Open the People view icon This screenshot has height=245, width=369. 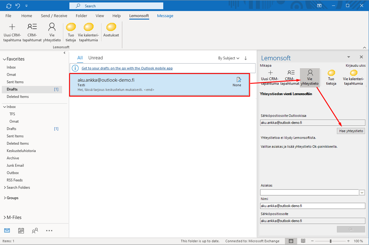pos(35,231)
